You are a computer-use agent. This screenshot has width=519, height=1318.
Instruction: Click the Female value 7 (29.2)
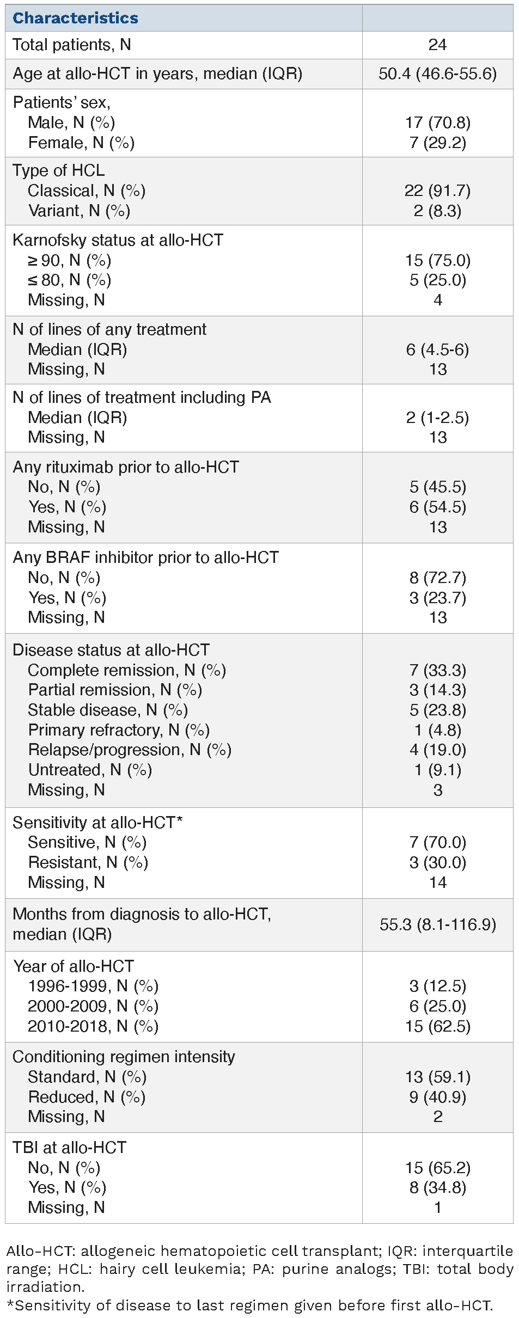437,143
